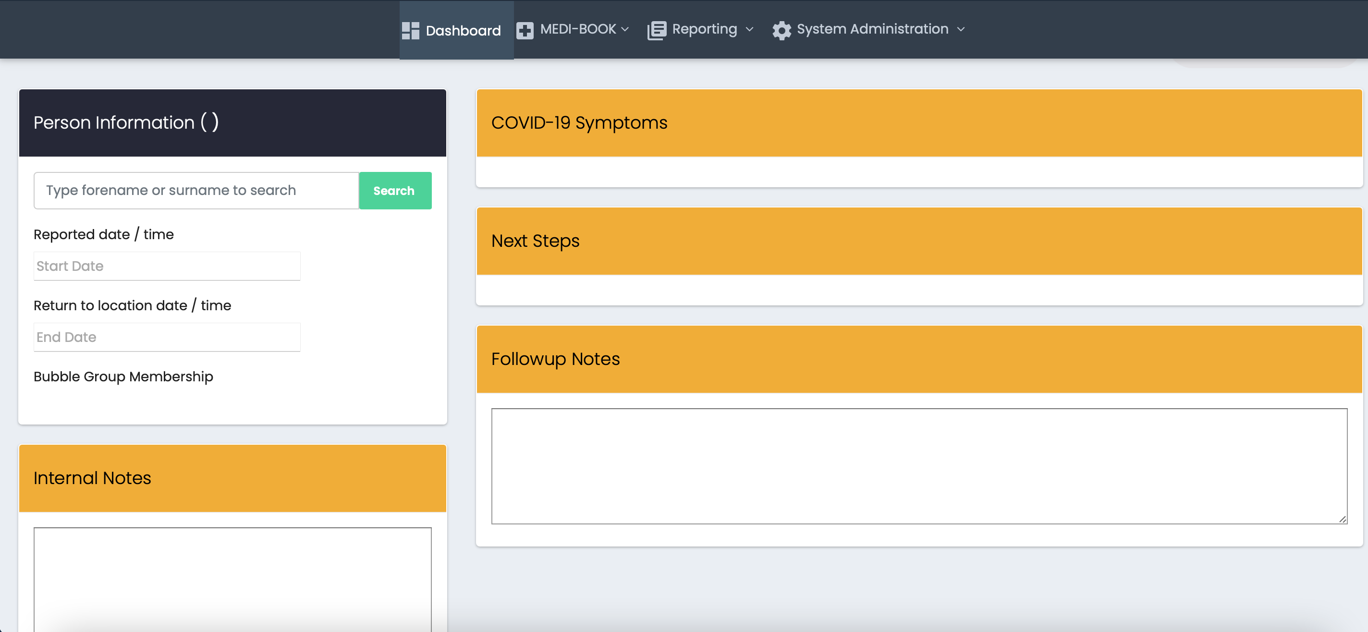Open the Reporting menu
The image size is (1368, 632).
(x=700, y=29)
